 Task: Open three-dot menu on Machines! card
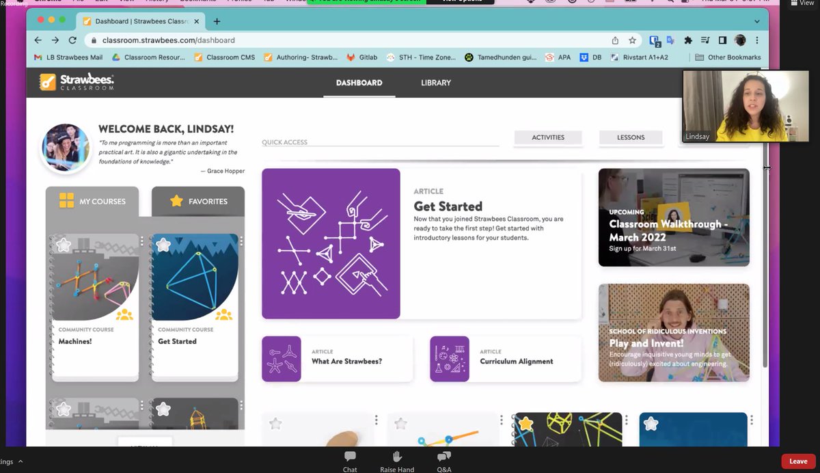142,241
